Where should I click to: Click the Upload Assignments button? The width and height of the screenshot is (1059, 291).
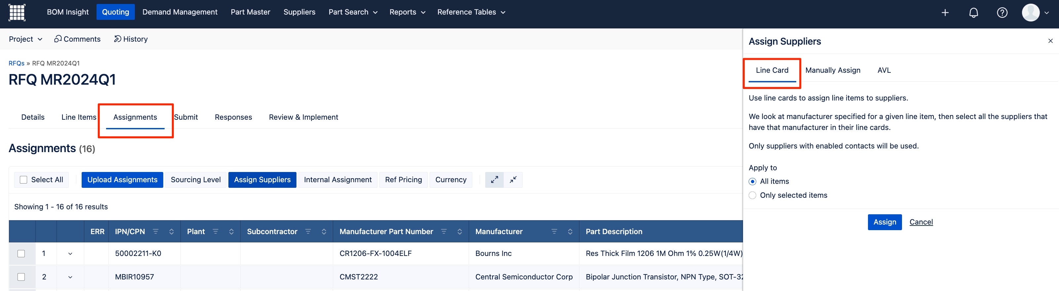(x=123, y=180)
